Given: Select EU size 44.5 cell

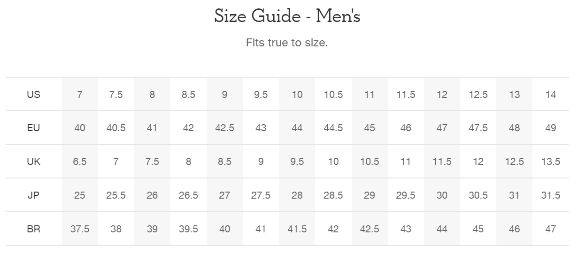Looking at the screenshot, I should (x=333, y=128).
